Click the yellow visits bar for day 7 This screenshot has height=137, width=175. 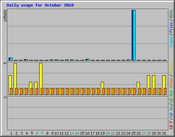point(41,76)
